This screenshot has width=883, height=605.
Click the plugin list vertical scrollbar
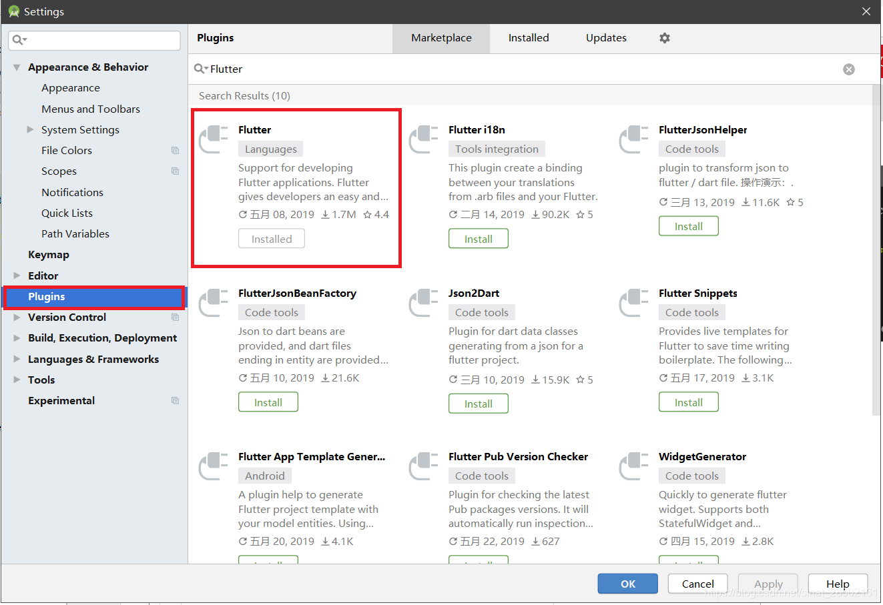coord(876,250)
